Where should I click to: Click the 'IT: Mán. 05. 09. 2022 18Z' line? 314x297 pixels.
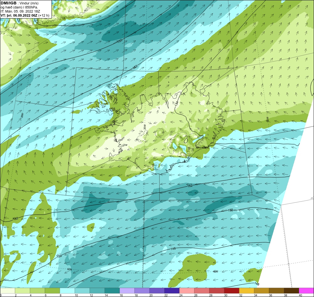pos(20,11)
